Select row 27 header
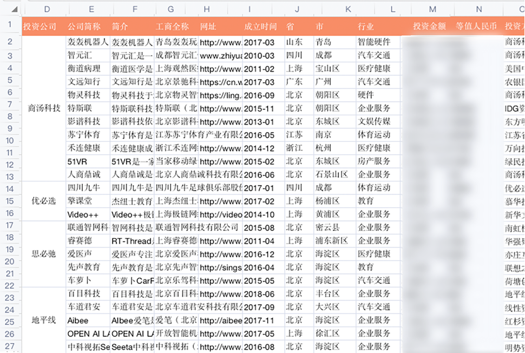This screenshot has width=525, height=353. point(10,346)
